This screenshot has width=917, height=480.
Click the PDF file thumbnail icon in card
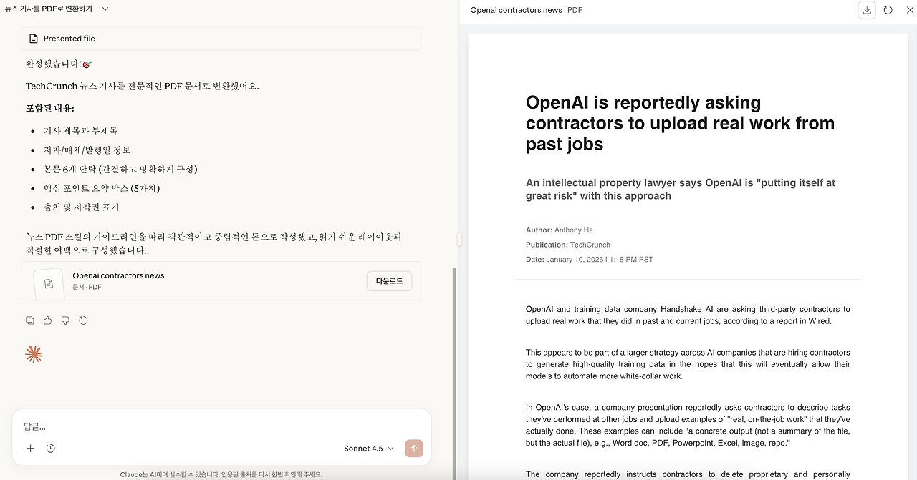(x=49, y=283)
